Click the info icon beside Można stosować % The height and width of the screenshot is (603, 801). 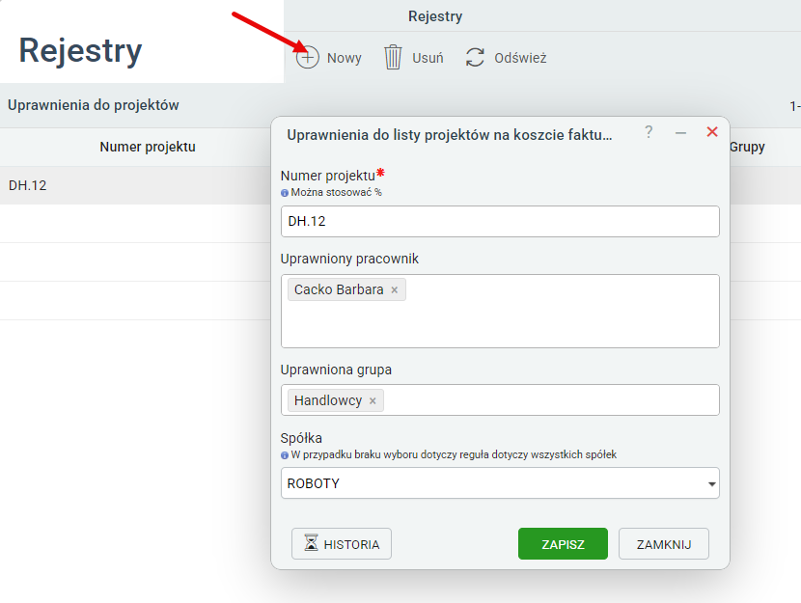coord(285,193)
